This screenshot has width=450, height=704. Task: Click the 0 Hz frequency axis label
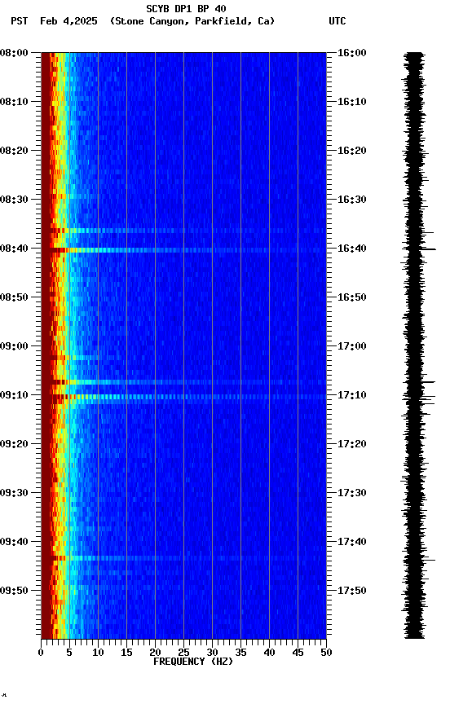[x=41, y=653]
